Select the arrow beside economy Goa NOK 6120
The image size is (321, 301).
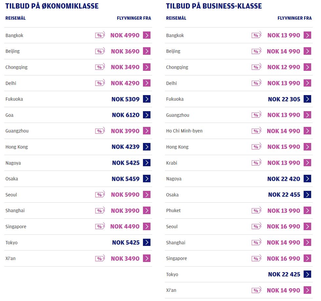click(x=147, y=115)
